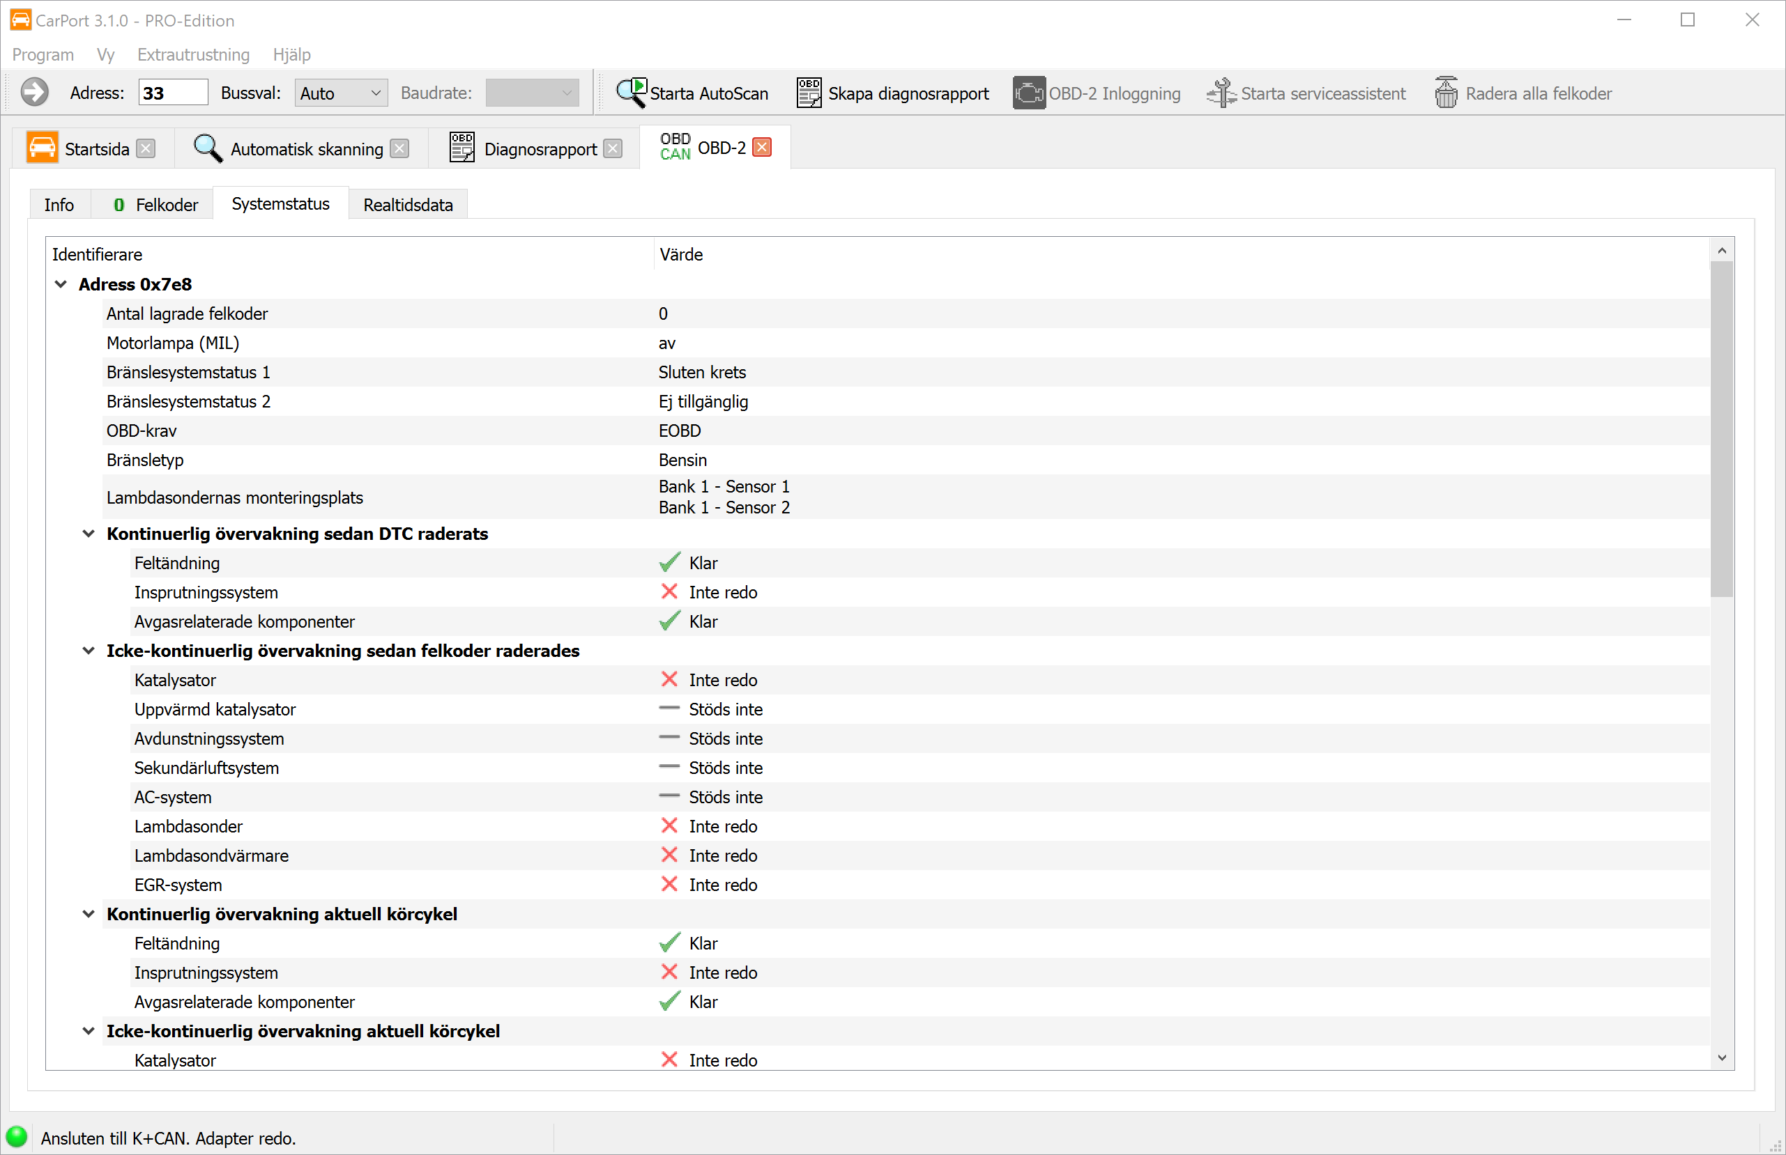Click the orange car Startsida icon
The image size is (1786, 1155).
coord(42,148)
